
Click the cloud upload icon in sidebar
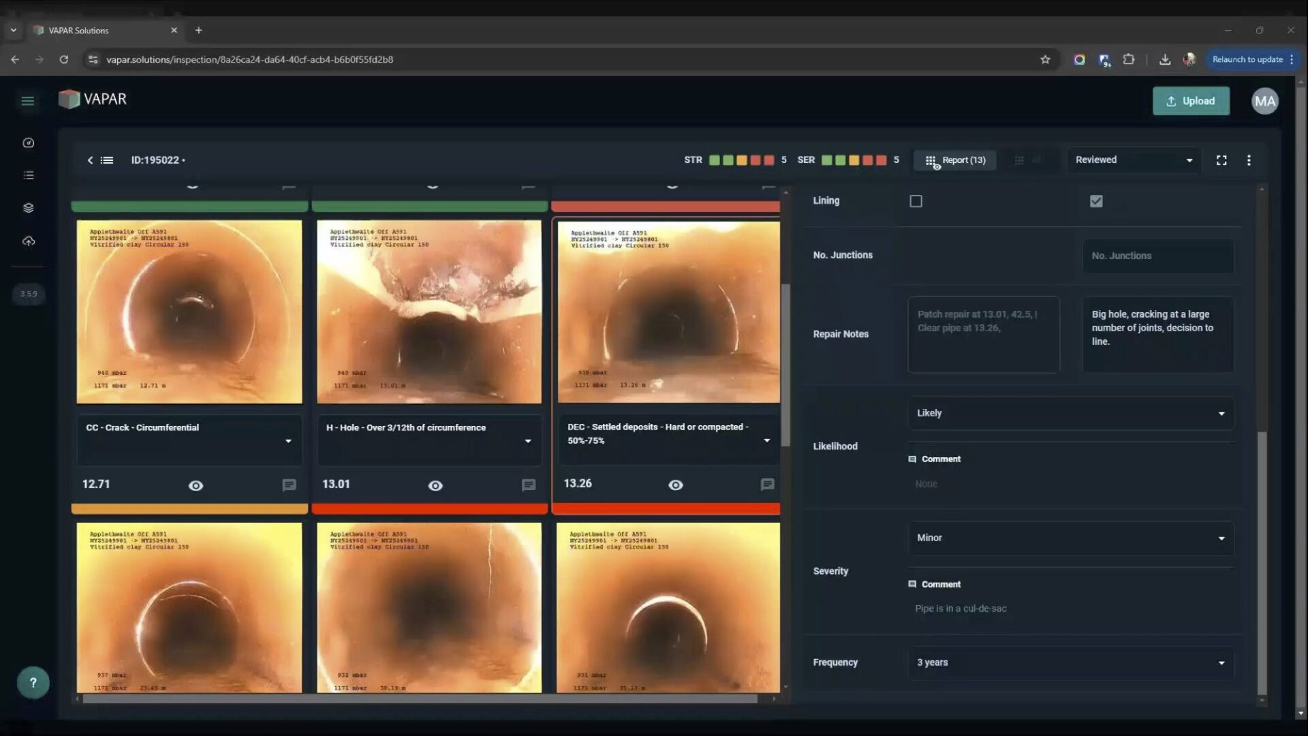pyautogui.click(x=28, y=241)
